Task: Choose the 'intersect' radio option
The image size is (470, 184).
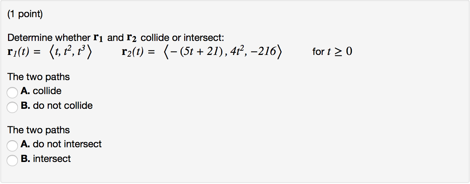Action: coord(12,160)
